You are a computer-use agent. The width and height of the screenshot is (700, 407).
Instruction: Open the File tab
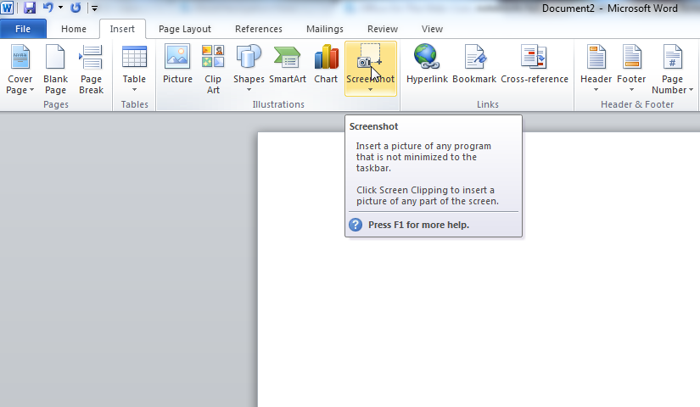[23, 29]
